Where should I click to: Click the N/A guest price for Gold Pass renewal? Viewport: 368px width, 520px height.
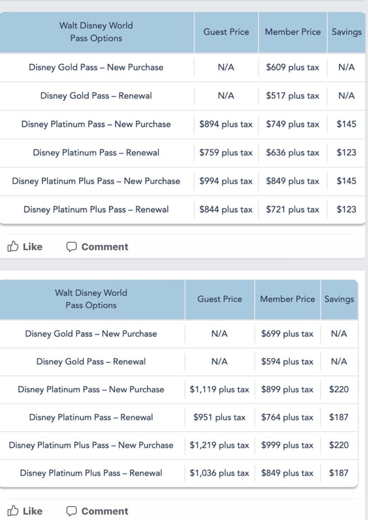click(x=226, y=96)
